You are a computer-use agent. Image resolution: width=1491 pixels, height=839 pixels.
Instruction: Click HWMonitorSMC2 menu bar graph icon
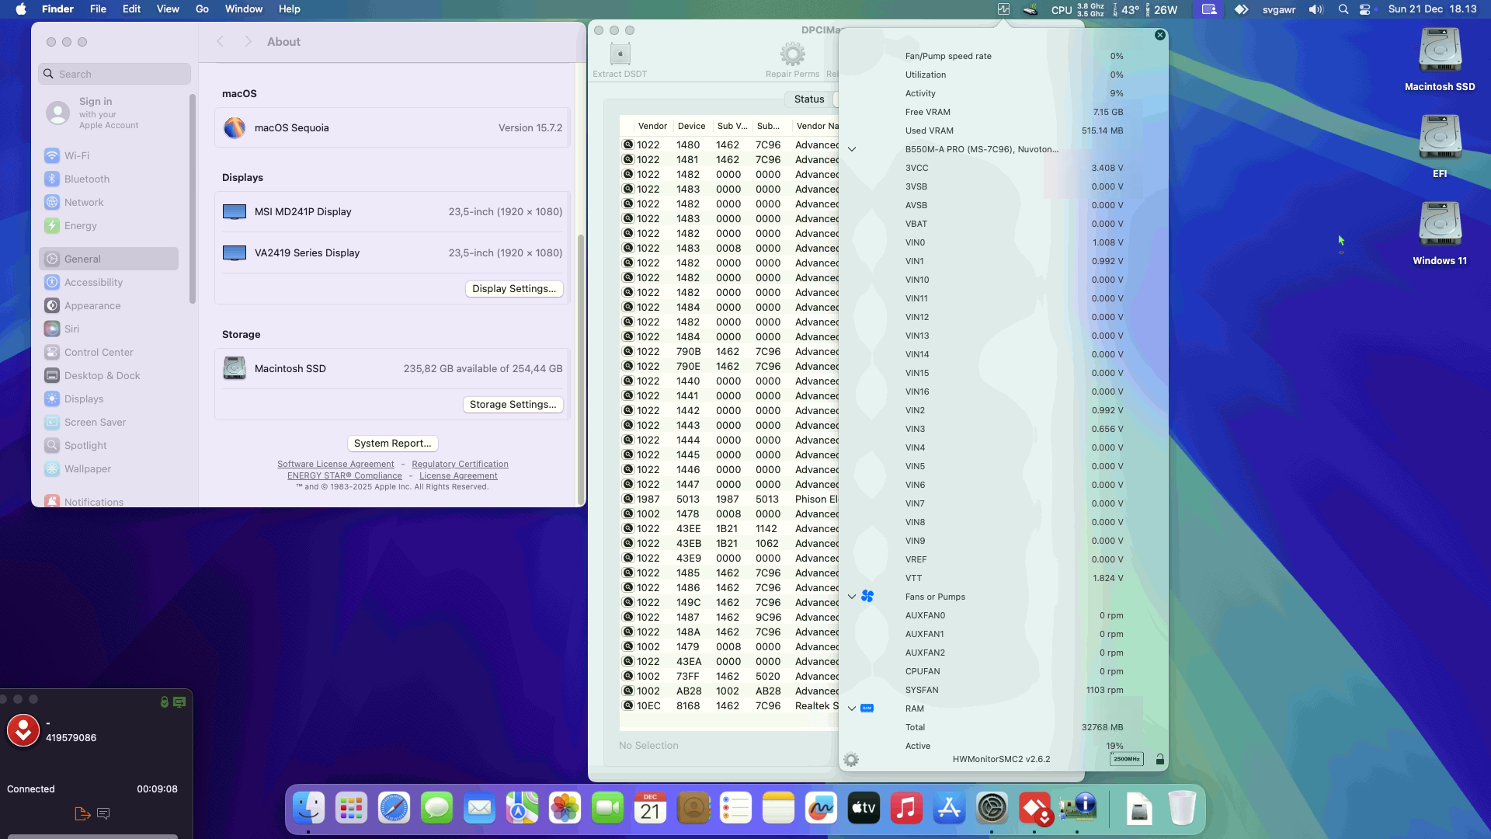pyautogui.click(x=1003, y=9)
